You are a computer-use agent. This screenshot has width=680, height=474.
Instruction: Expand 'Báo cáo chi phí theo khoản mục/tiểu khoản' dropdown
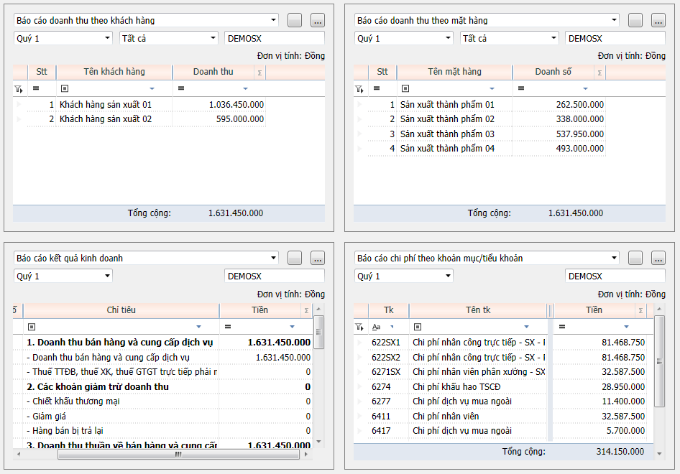[613, 258]
